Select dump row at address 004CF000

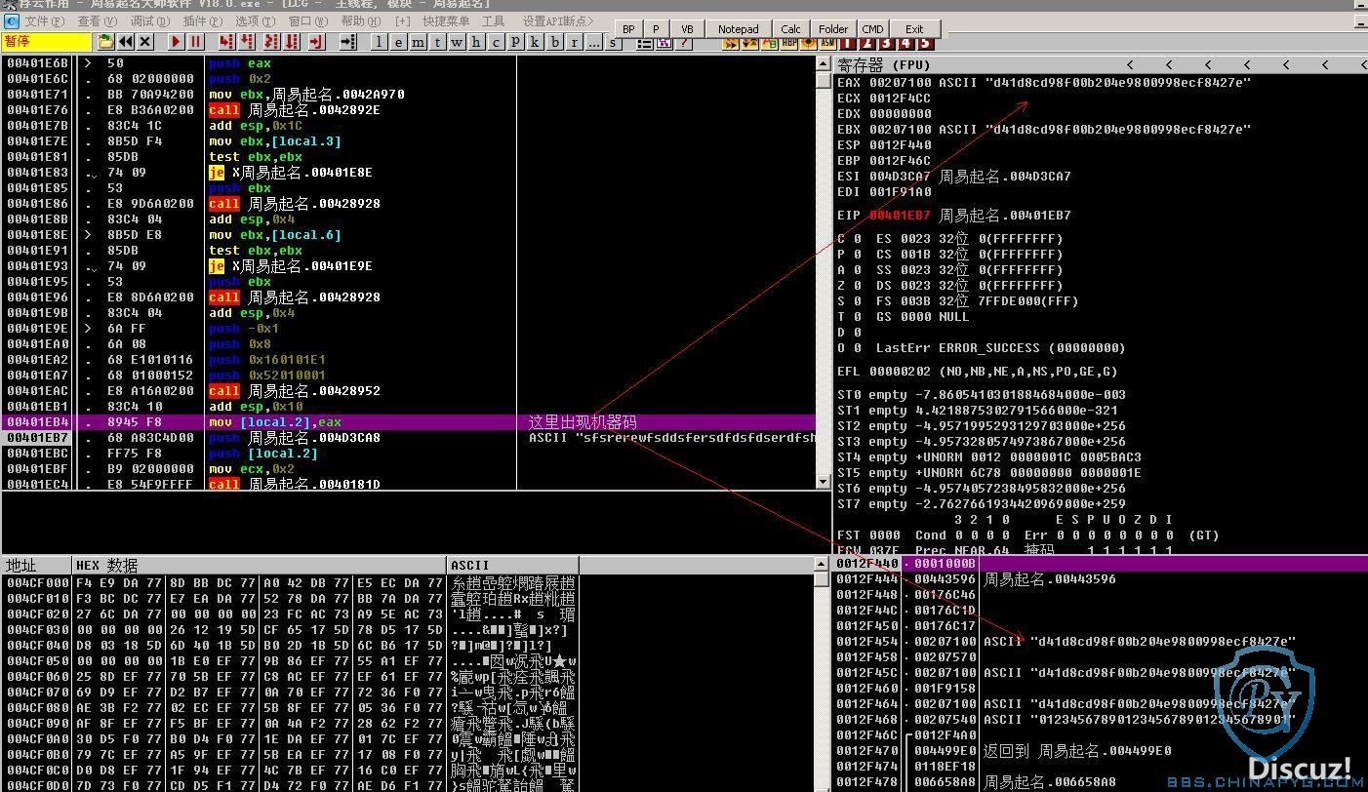point(290,582)
